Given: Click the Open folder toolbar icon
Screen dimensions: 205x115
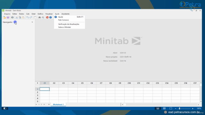Looking at the screenshot, I should click(x=4, y=17).
